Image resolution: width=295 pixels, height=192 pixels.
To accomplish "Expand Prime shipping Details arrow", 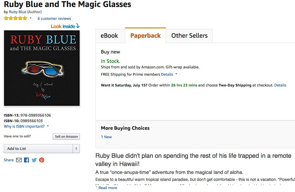I will tap(176, 74).
